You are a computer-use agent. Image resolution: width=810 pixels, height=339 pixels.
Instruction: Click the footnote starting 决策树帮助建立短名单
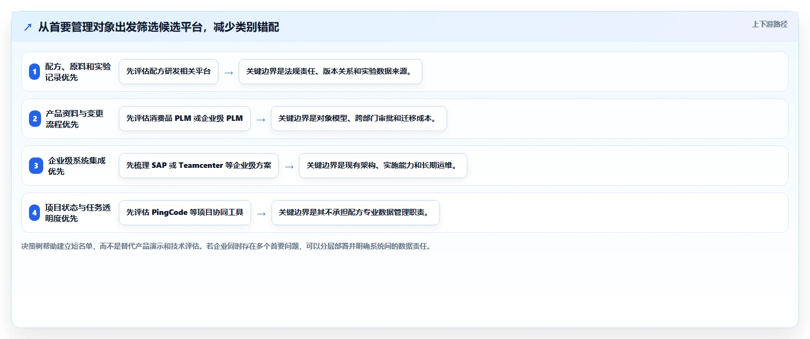[x=226, y=246]
